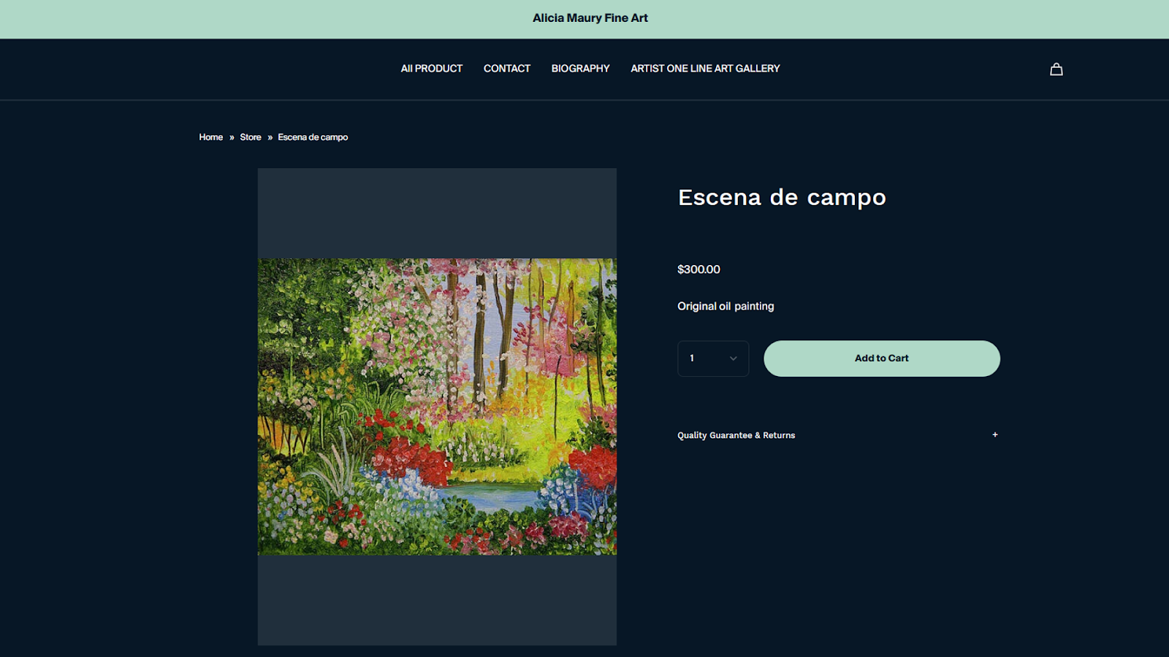Screen dimensions: 1169x657
Task: Click the Escena de campo product title
Action: (781, 197)
